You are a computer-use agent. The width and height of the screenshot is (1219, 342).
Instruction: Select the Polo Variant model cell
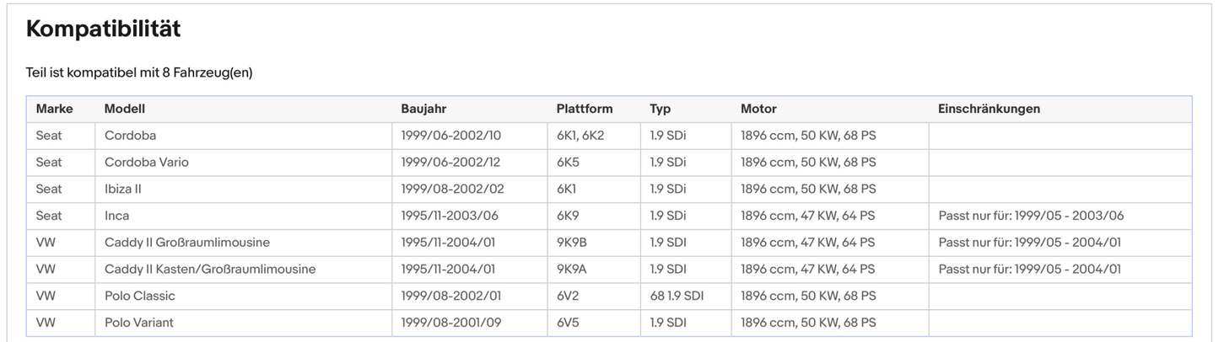139,323
